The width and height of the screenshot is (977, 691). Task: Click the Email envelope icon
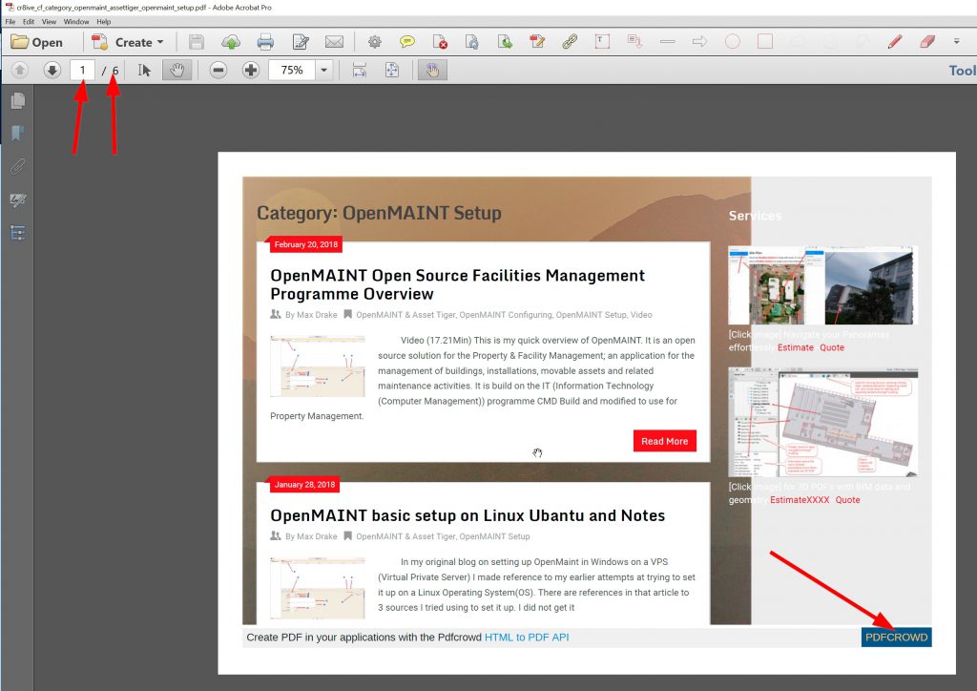334,42
